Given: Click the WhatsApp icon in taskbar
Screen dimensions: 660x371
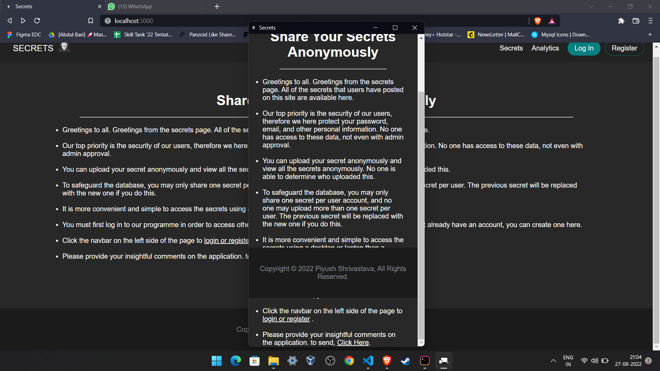Looking at the screenshot, I should click(111, 6).
